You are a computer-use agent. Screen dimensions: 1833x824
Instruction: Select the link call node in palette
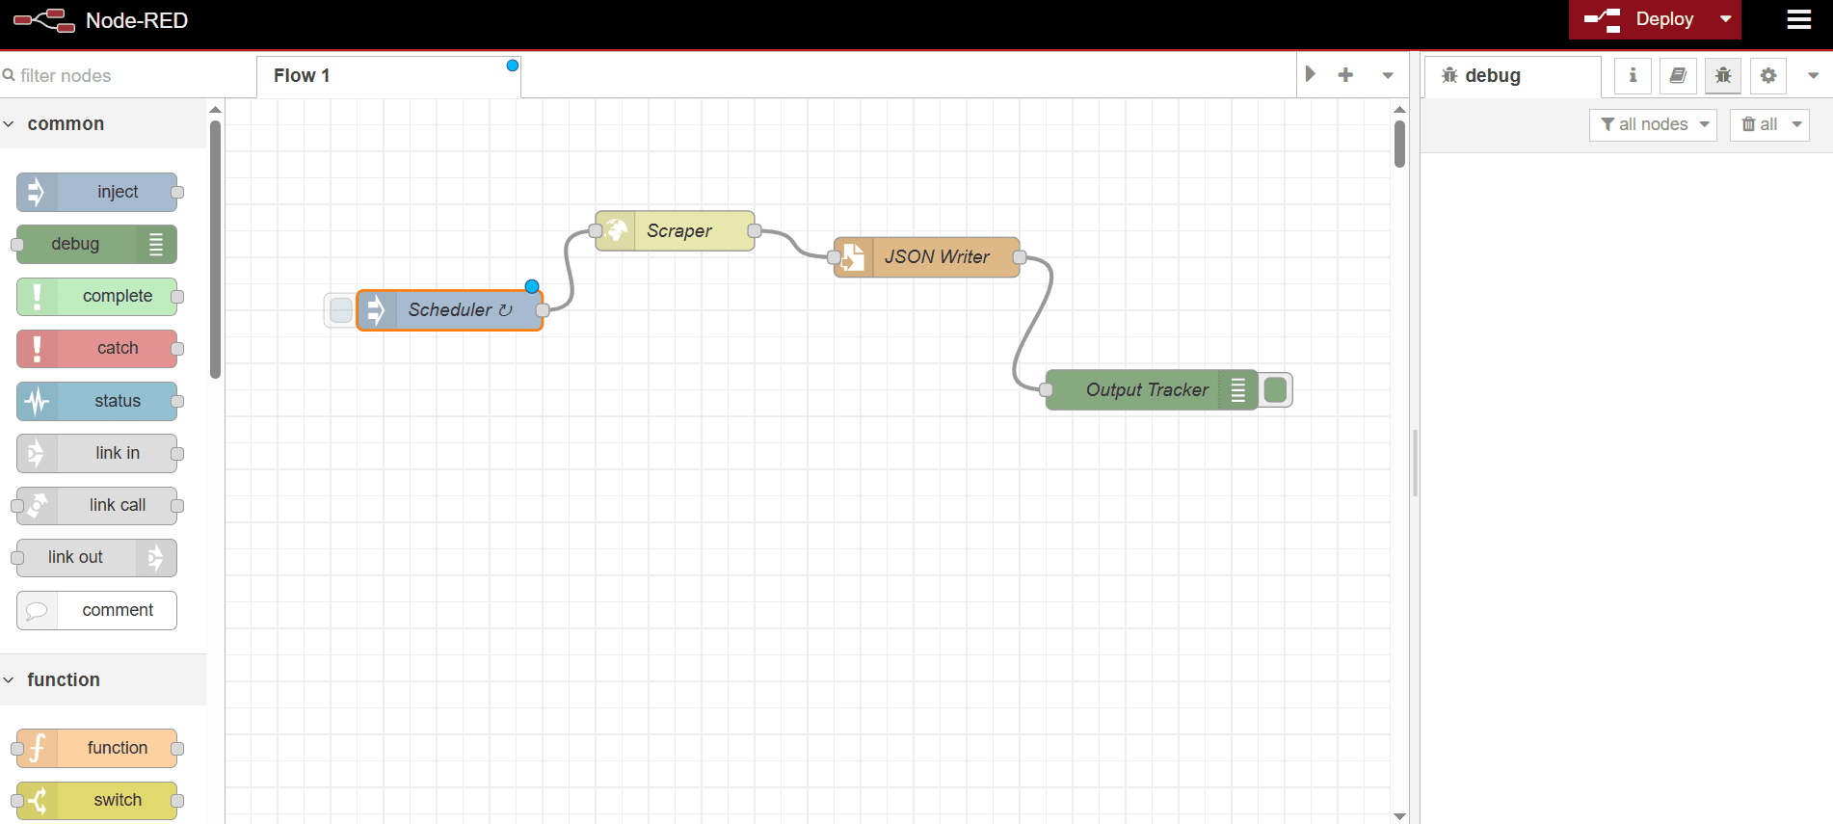[96, 505]
